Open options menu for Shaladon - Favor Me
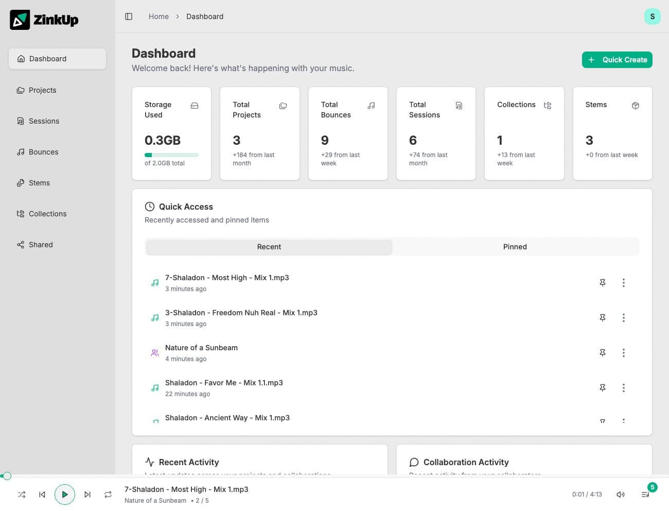The image size is (669, 511). point(624,388)
